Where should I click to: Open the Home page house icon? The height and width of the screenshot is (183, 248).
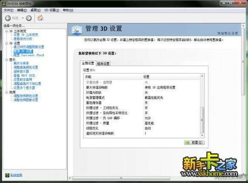coord(40,18)
